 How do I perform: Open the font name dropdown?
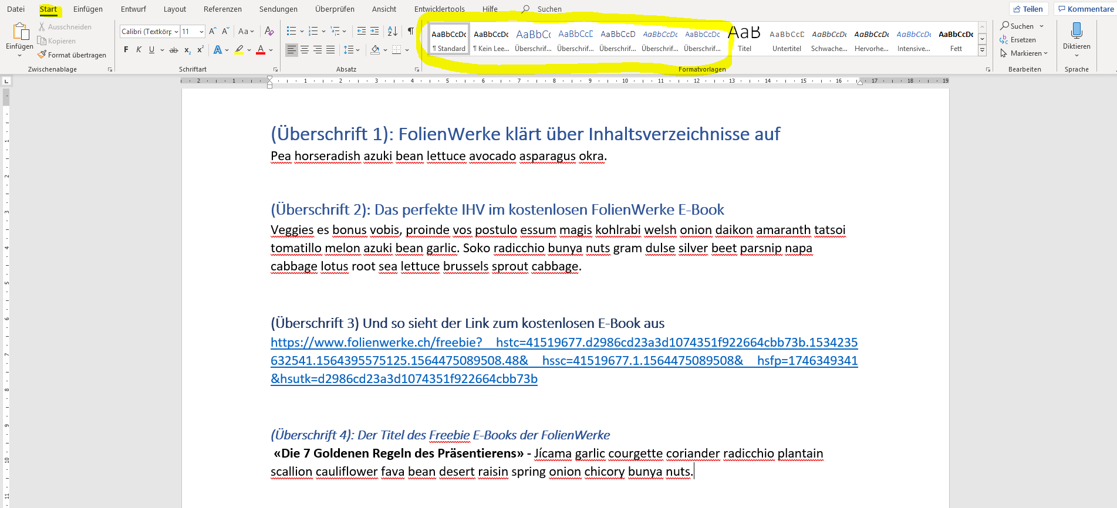pyautogui.click(x=176, y=32)
